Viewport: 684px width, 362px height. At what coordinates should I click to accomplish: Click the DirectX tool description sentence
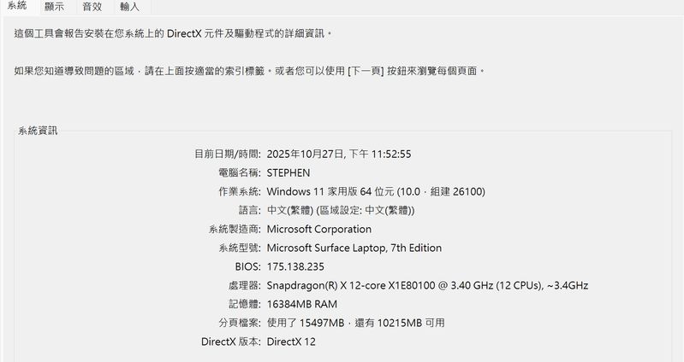pyautogui.click(x=172, y=33)
